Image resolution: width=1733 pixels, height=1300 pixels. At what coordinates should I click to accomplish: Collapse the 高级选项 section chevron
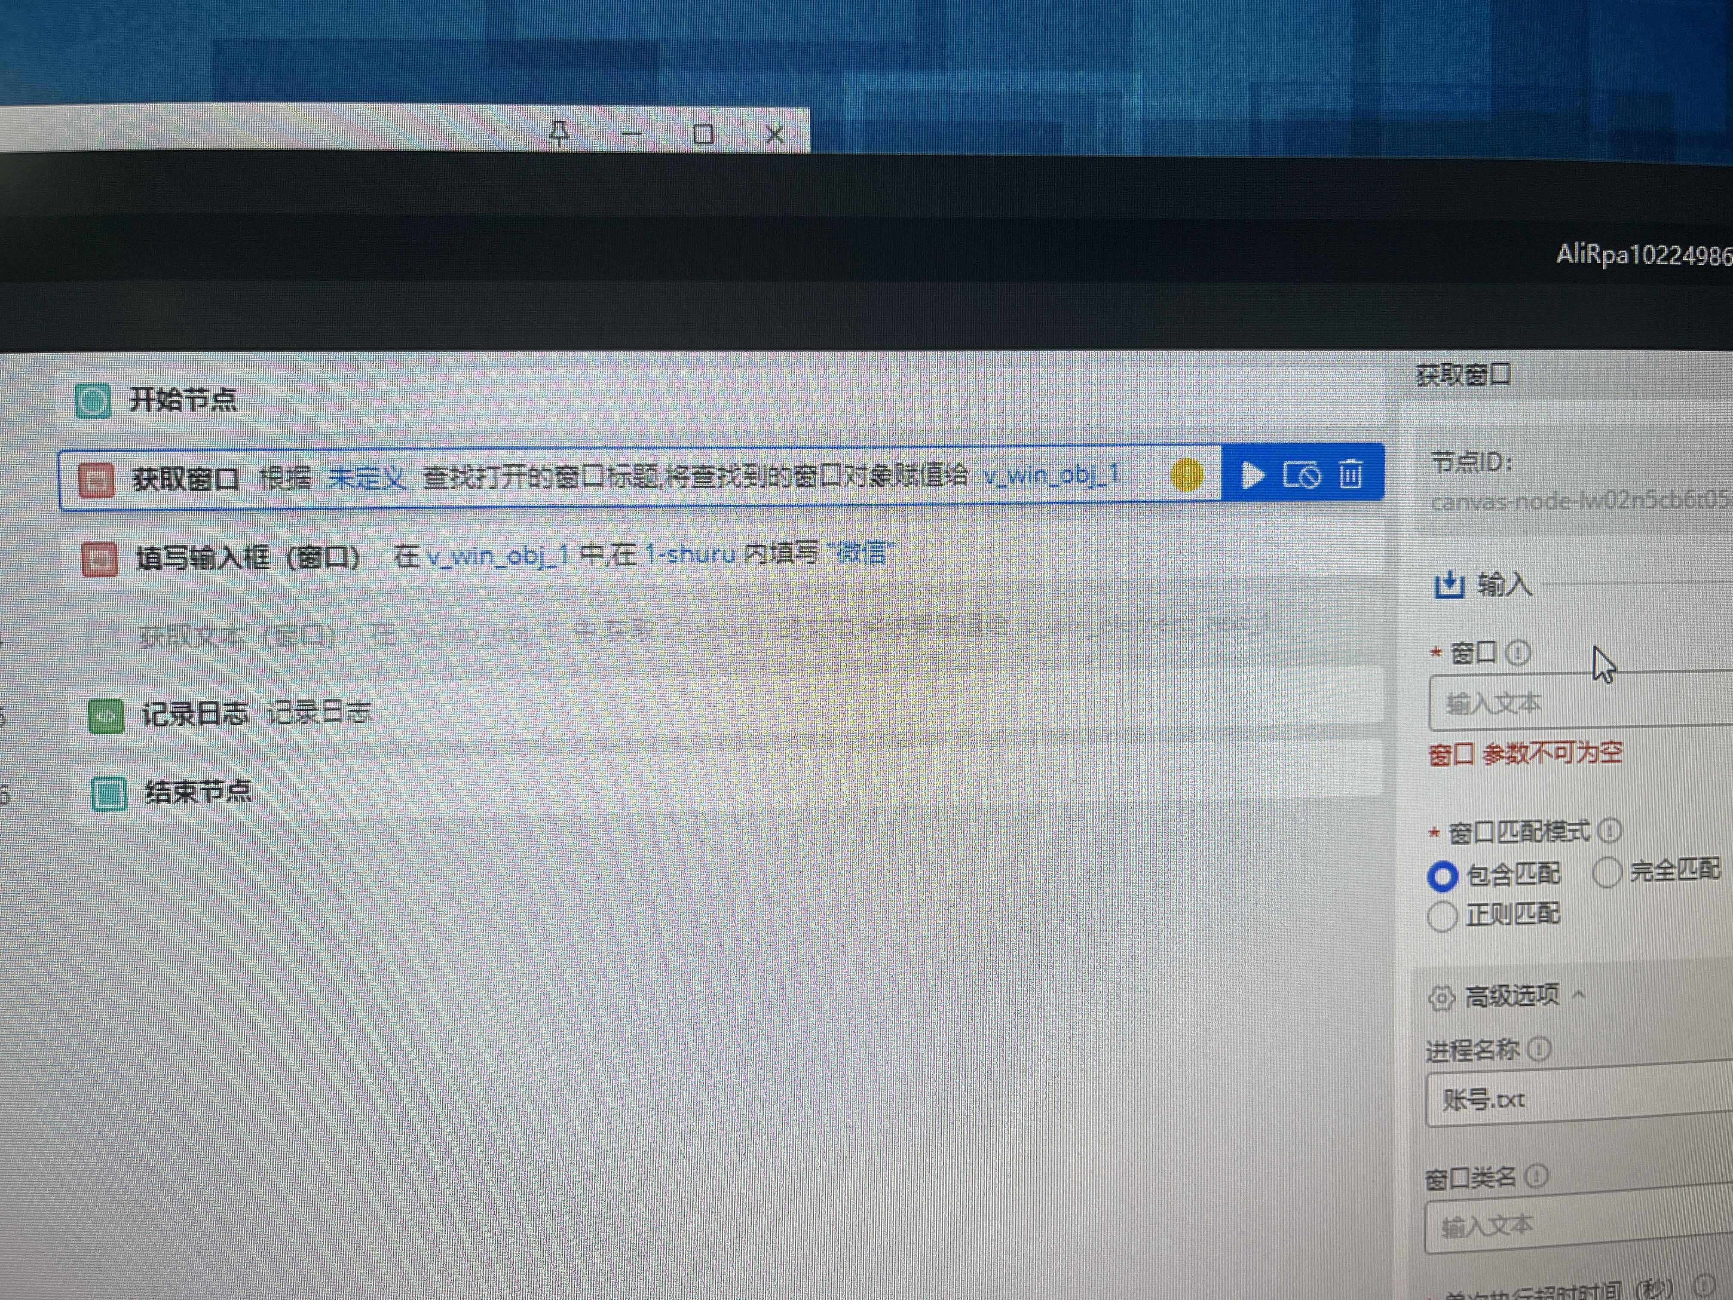pyautogui.click(x=1578, y=994)
